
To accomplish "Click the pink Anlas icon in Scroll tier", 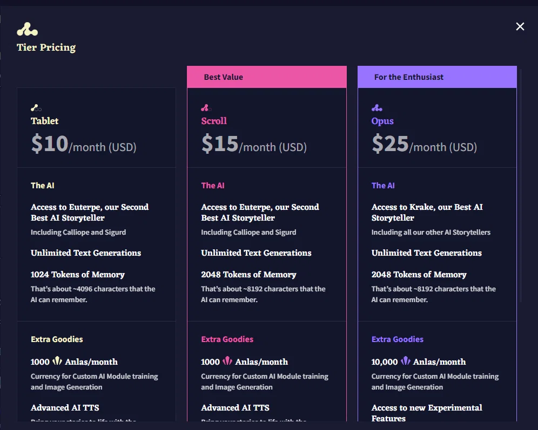I will pyautogui.click(x=227, y=361).
